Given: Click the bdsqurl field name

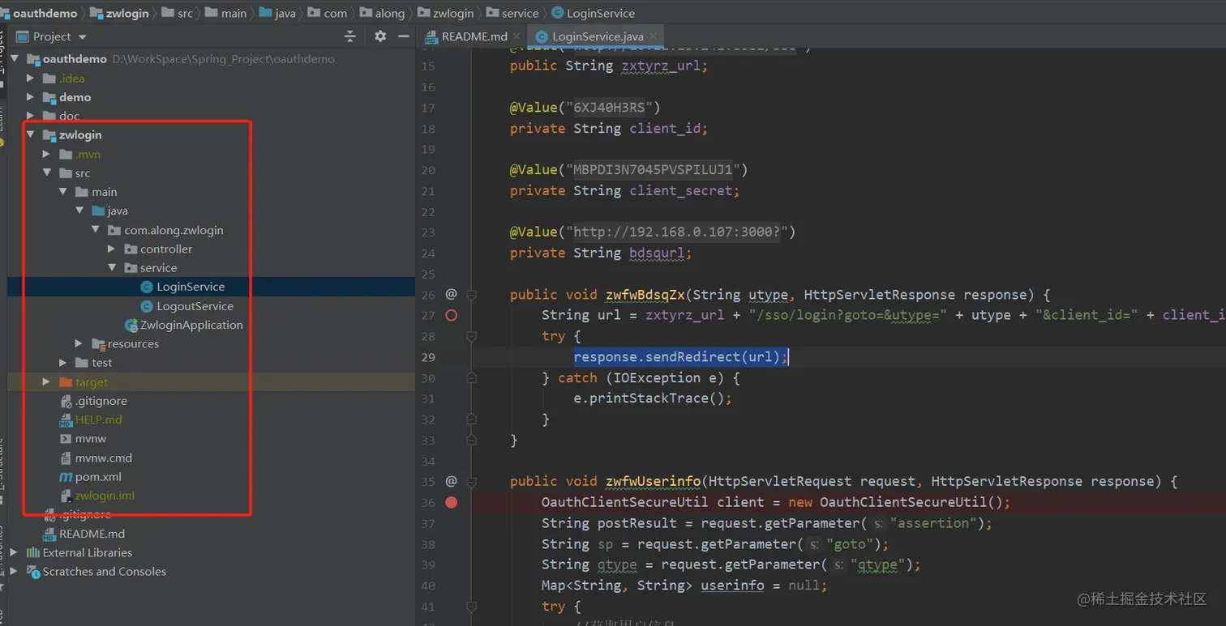Looking at the screenshot, I should (x=658, y=253).
